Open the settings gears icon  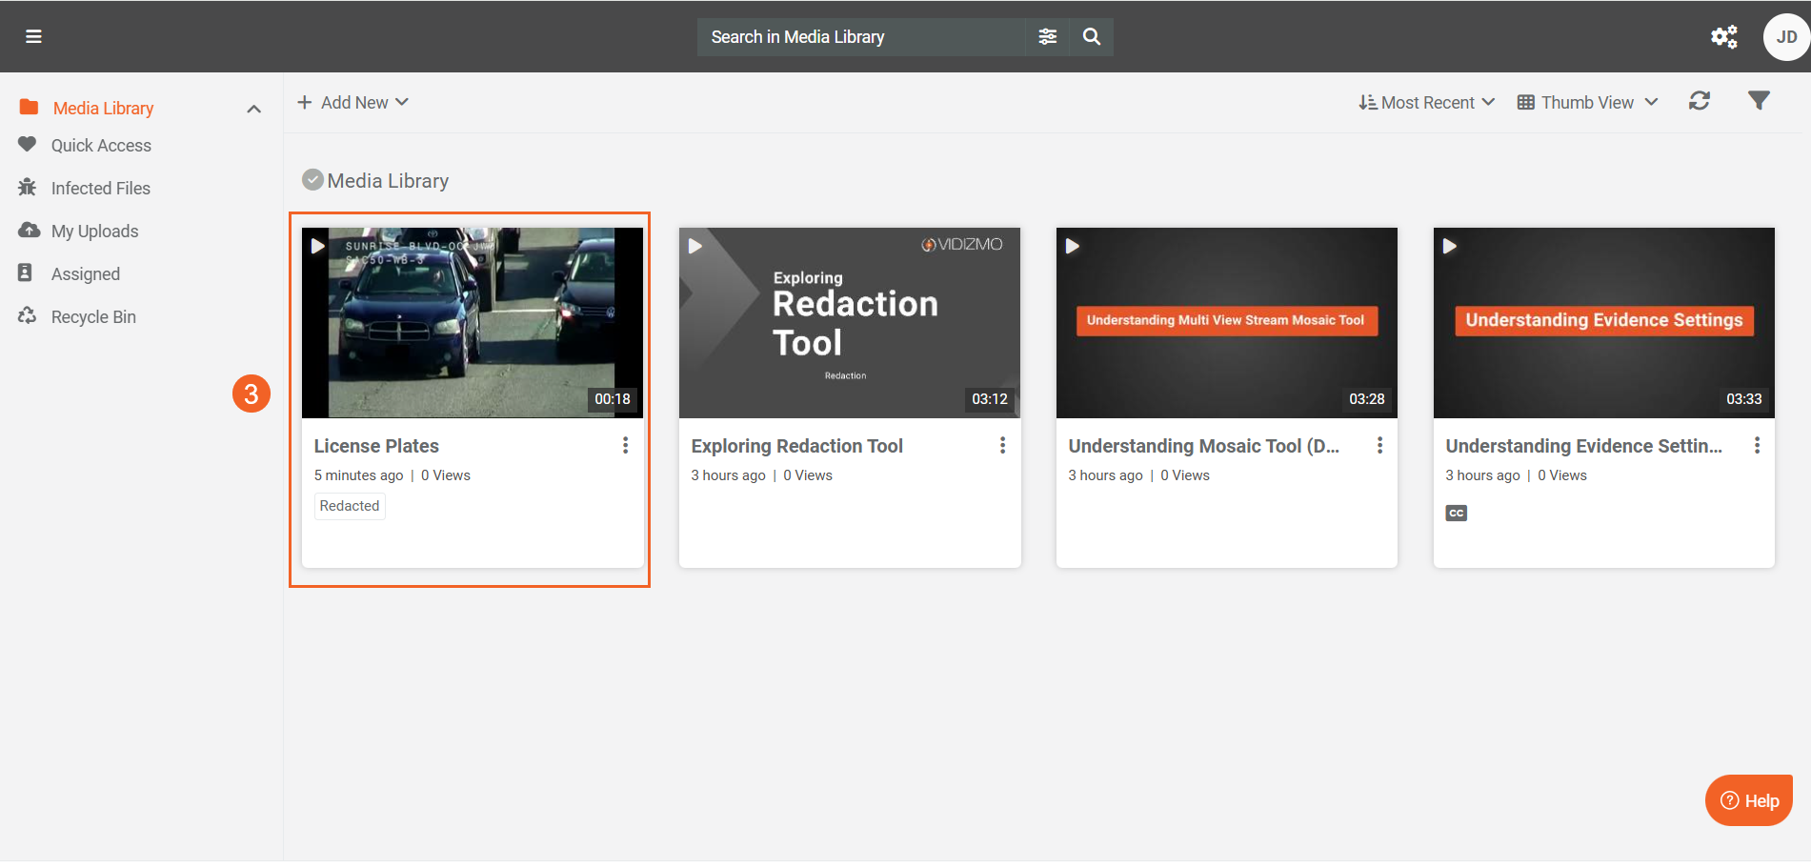click(x=1723, y=36)
